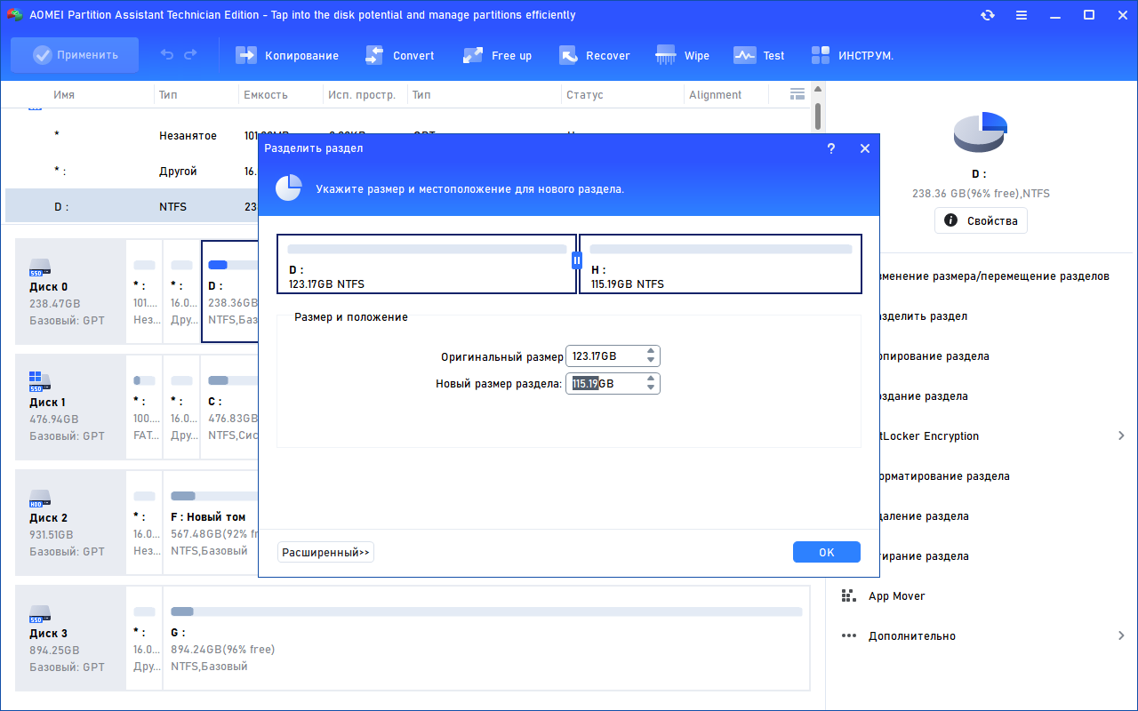The width and height of the screenshot is (1138, 711).
Task: Select D: 238.36GB partition on Диск 0
Action: (x=230, y=290)
